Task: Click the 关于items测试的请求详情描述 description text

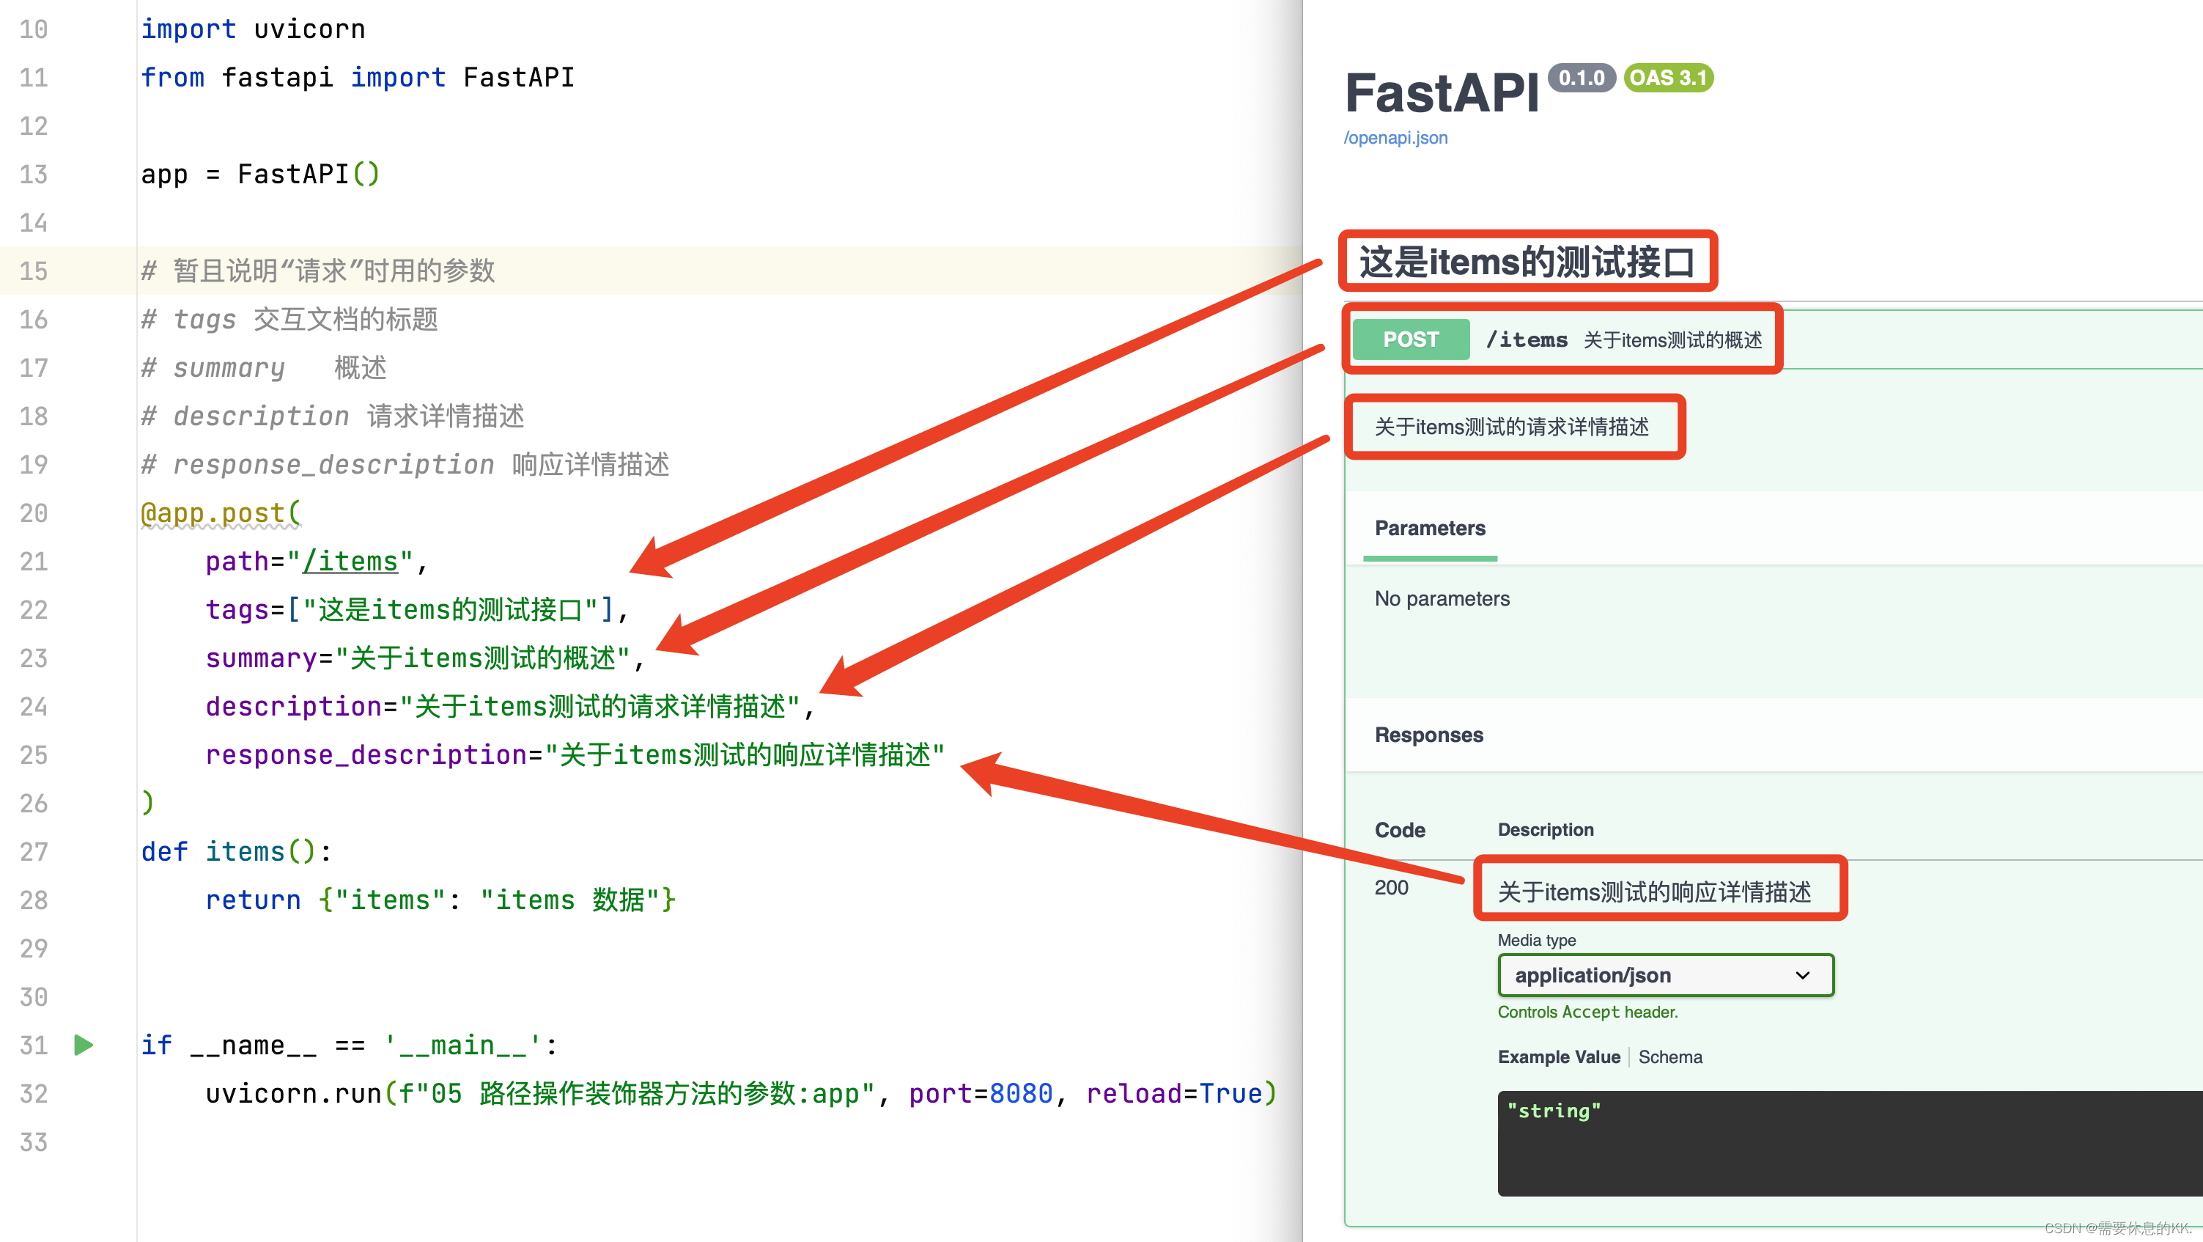Action: coord(1511,427)
